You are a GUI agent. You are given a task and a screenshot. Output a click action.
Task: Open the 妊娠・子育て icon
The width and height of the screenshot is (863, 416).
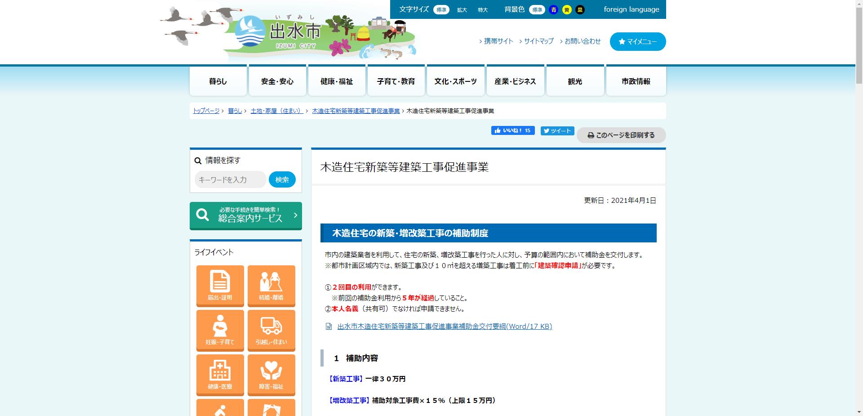(x=220, y=330)
